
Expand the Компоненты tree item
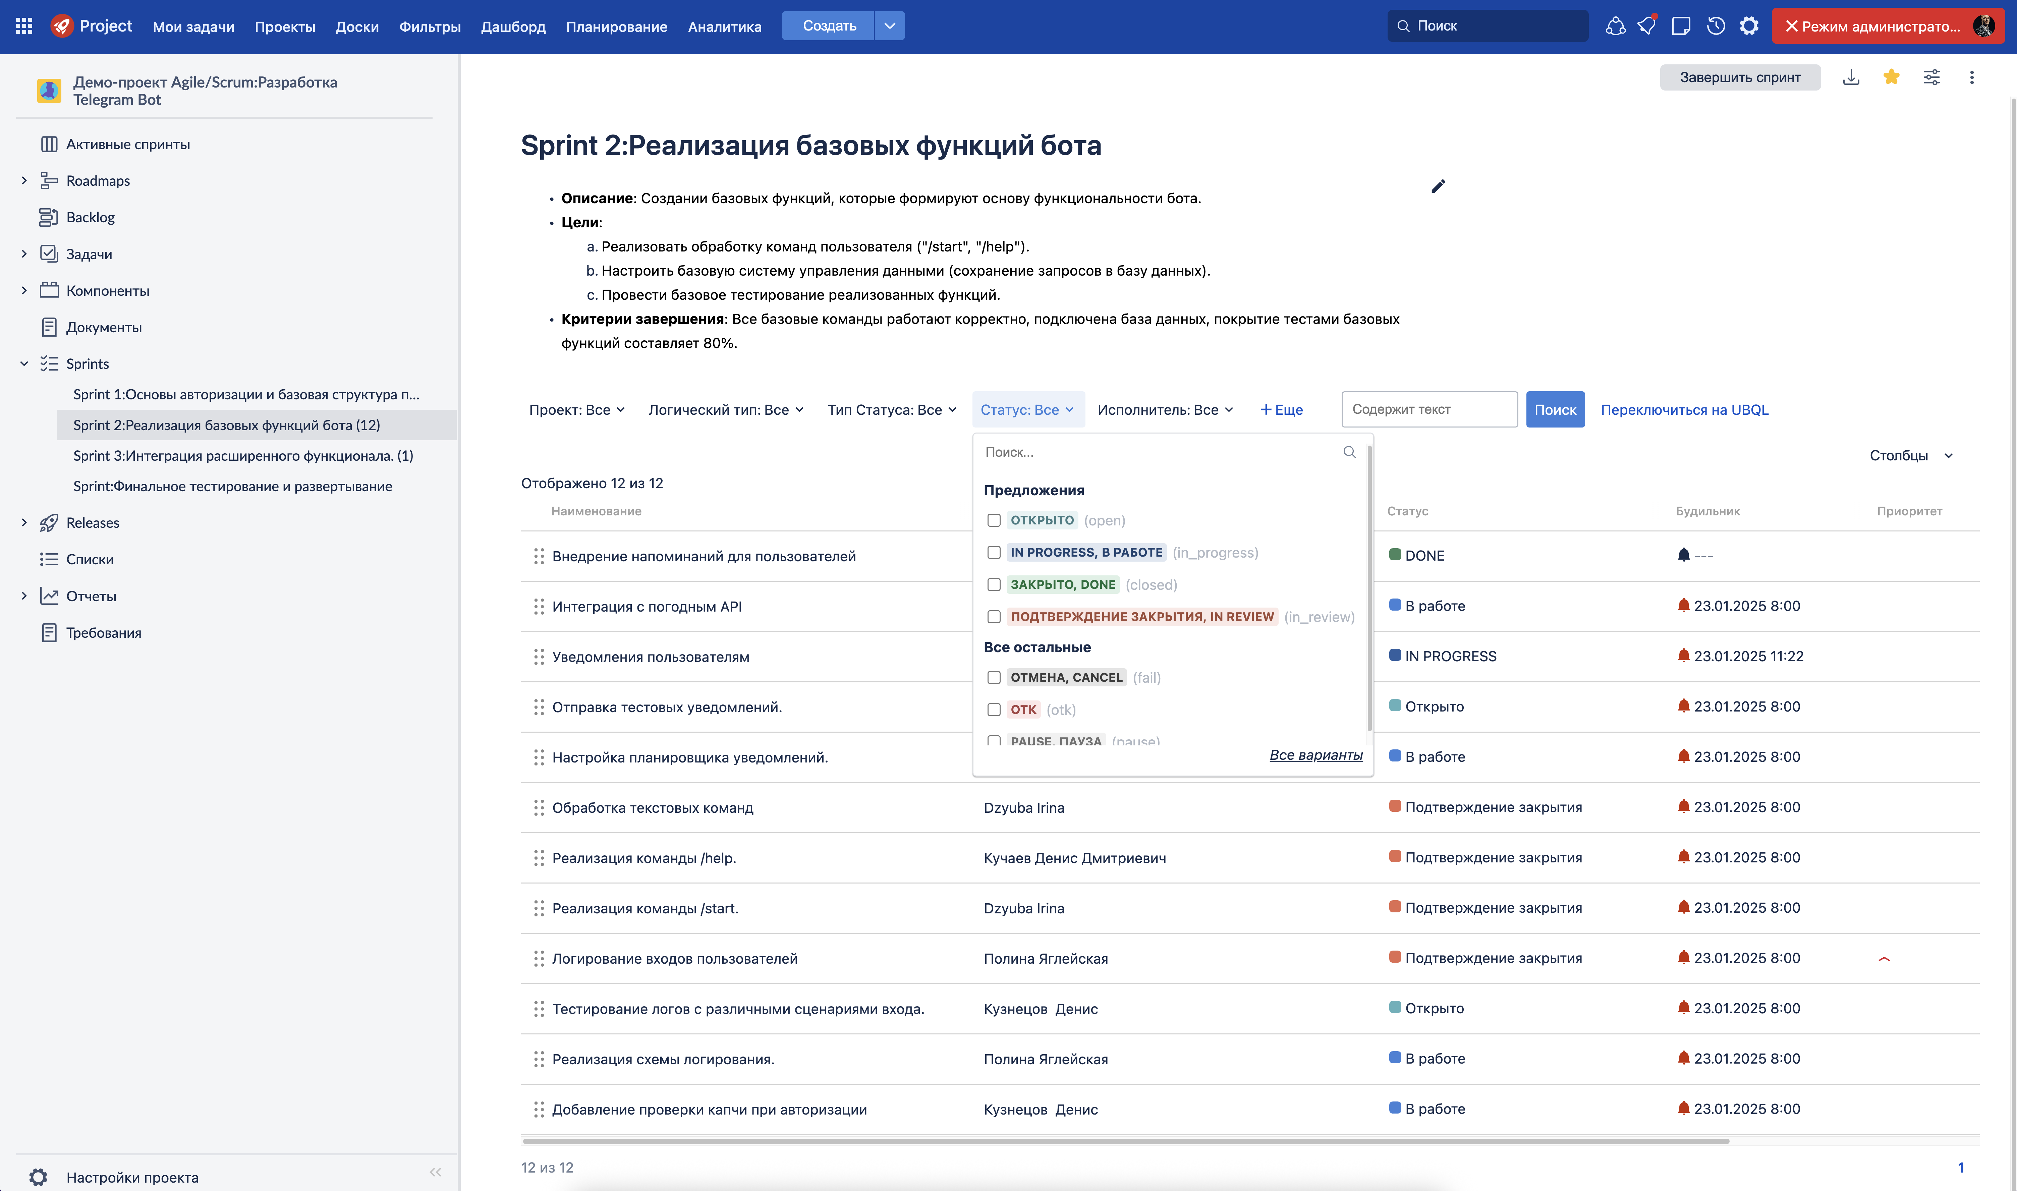(24, 290)
